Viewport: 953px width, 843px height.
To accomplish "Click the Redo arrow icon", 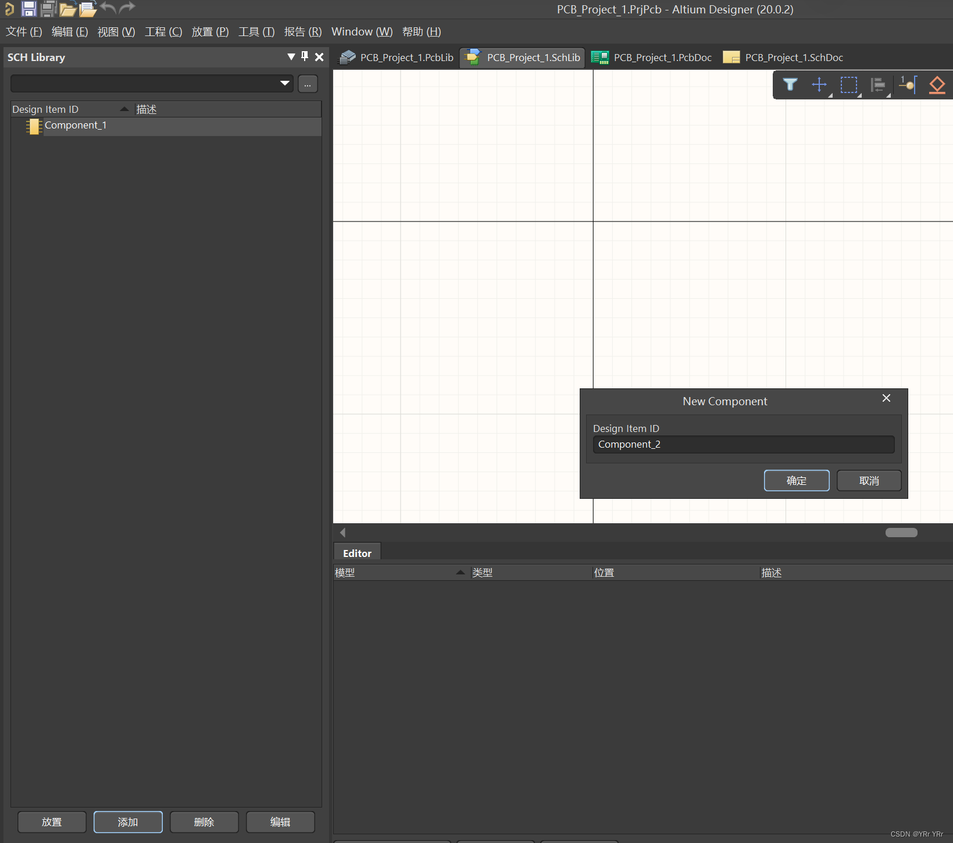I will (x=127, y=8).
